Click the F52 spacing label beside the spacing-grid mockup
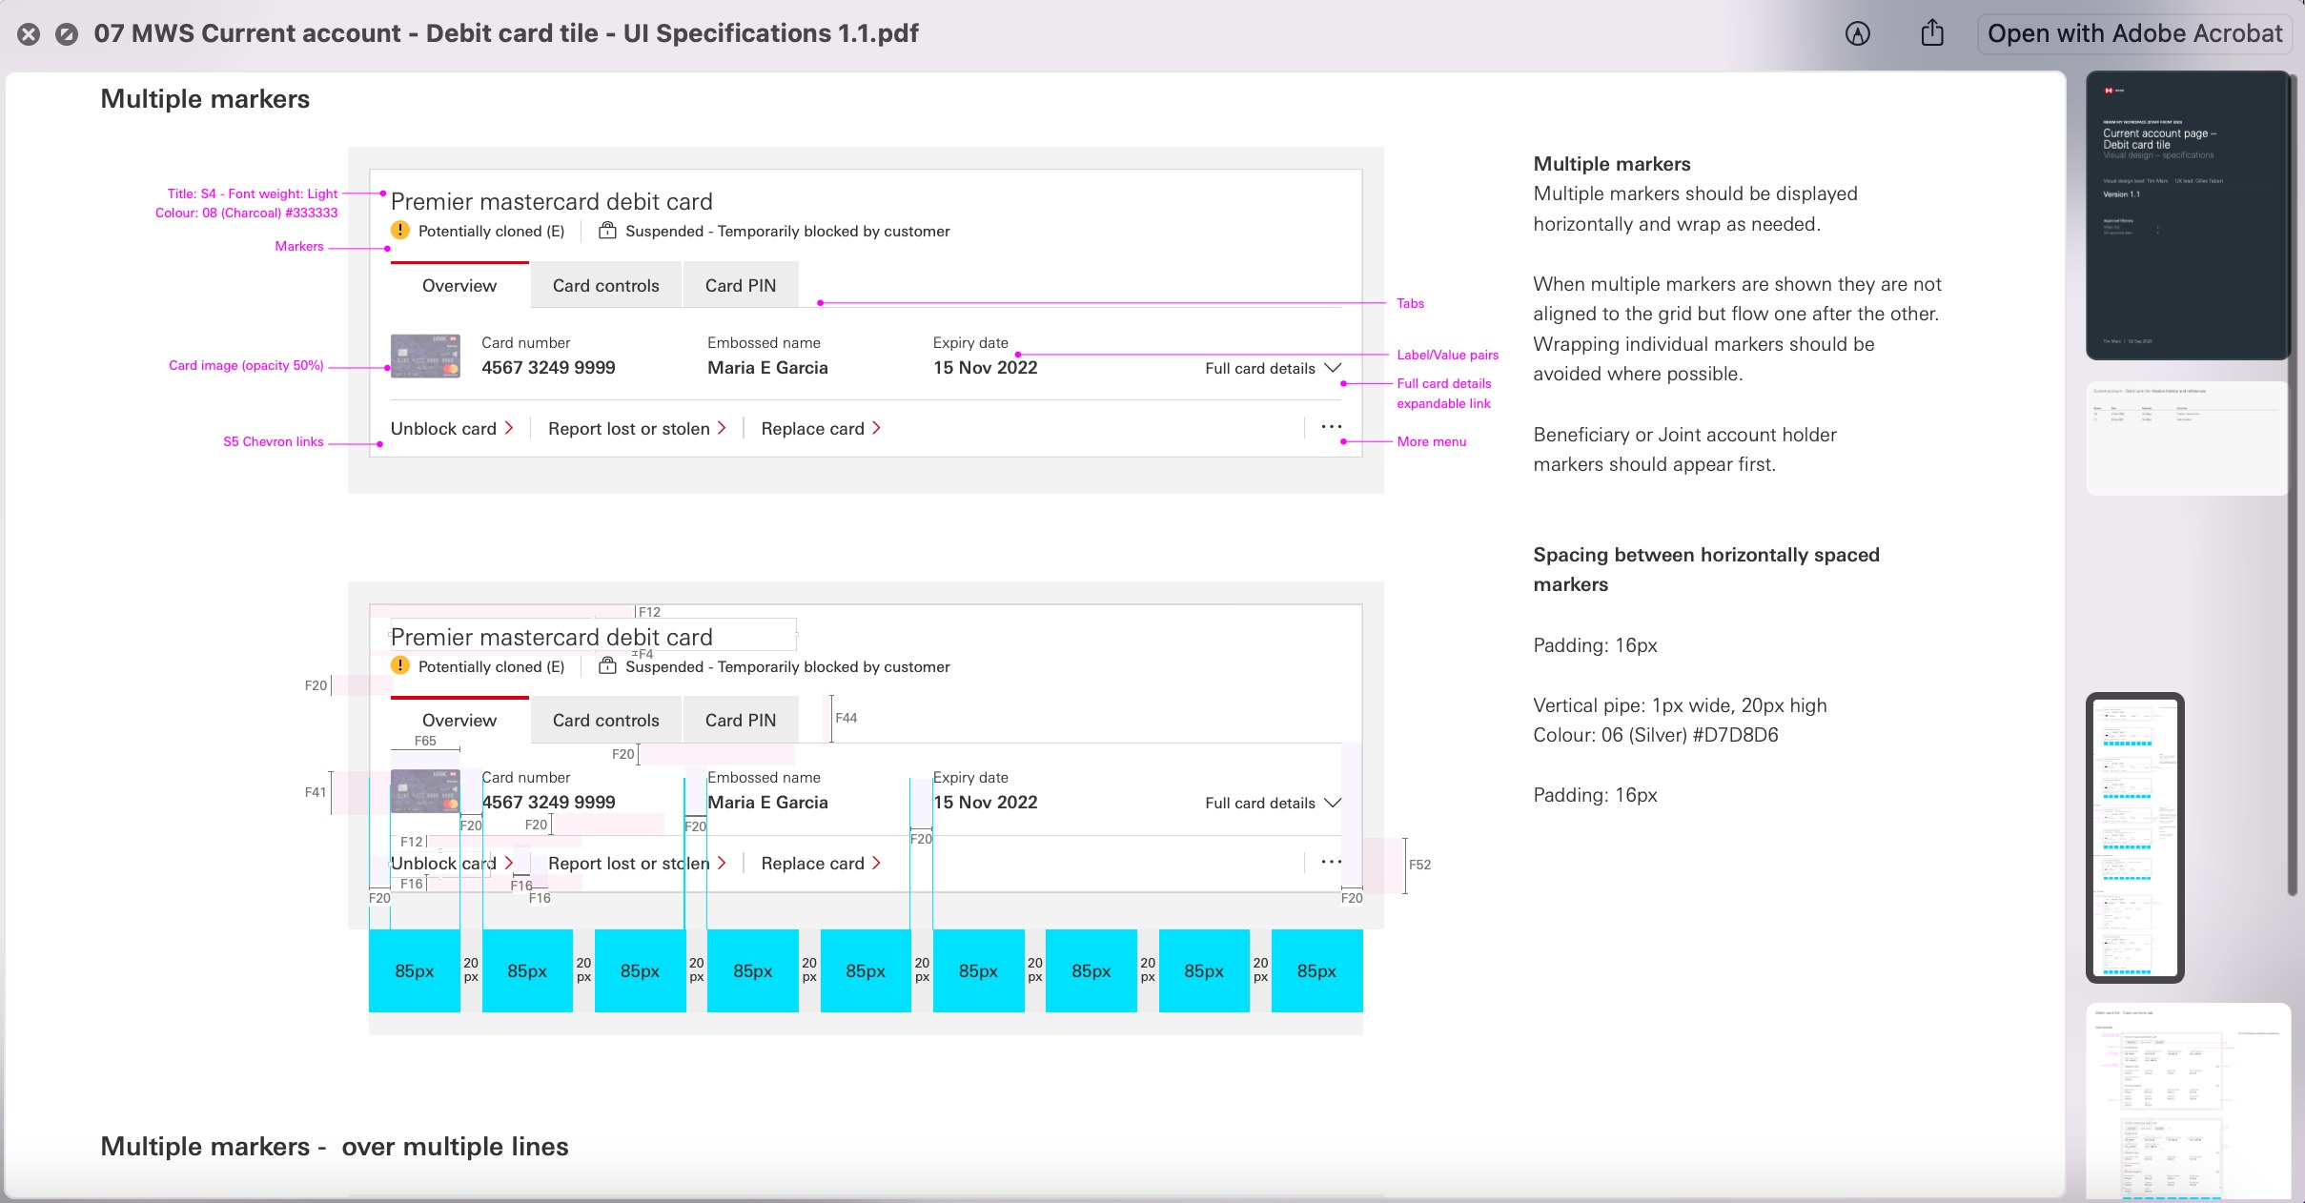Image resolution: width=2305 pixels, height=1203 pixels. pyautogui.click(x=1419, y=865)
